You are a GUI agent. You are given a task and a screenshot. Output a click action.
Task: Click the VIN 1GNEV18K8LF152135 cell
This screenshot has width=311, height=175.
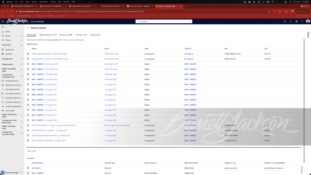(x=232, y=54)
